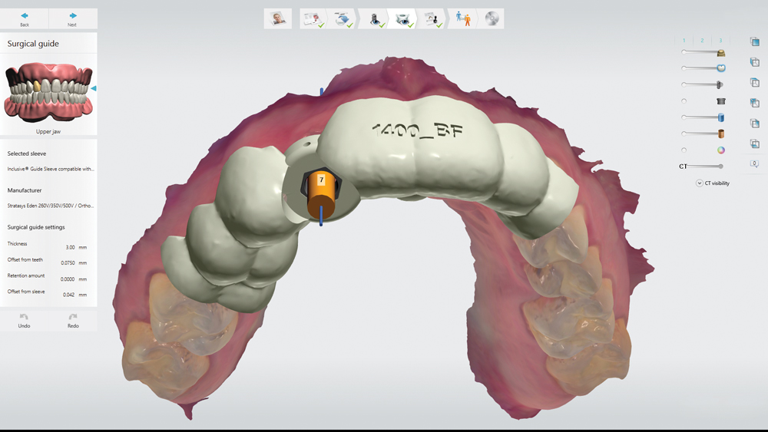The width and height of the screenshot is (768, 432).
Task: Open the annotations bubble showing 0
Action: [x=754, y=164]
